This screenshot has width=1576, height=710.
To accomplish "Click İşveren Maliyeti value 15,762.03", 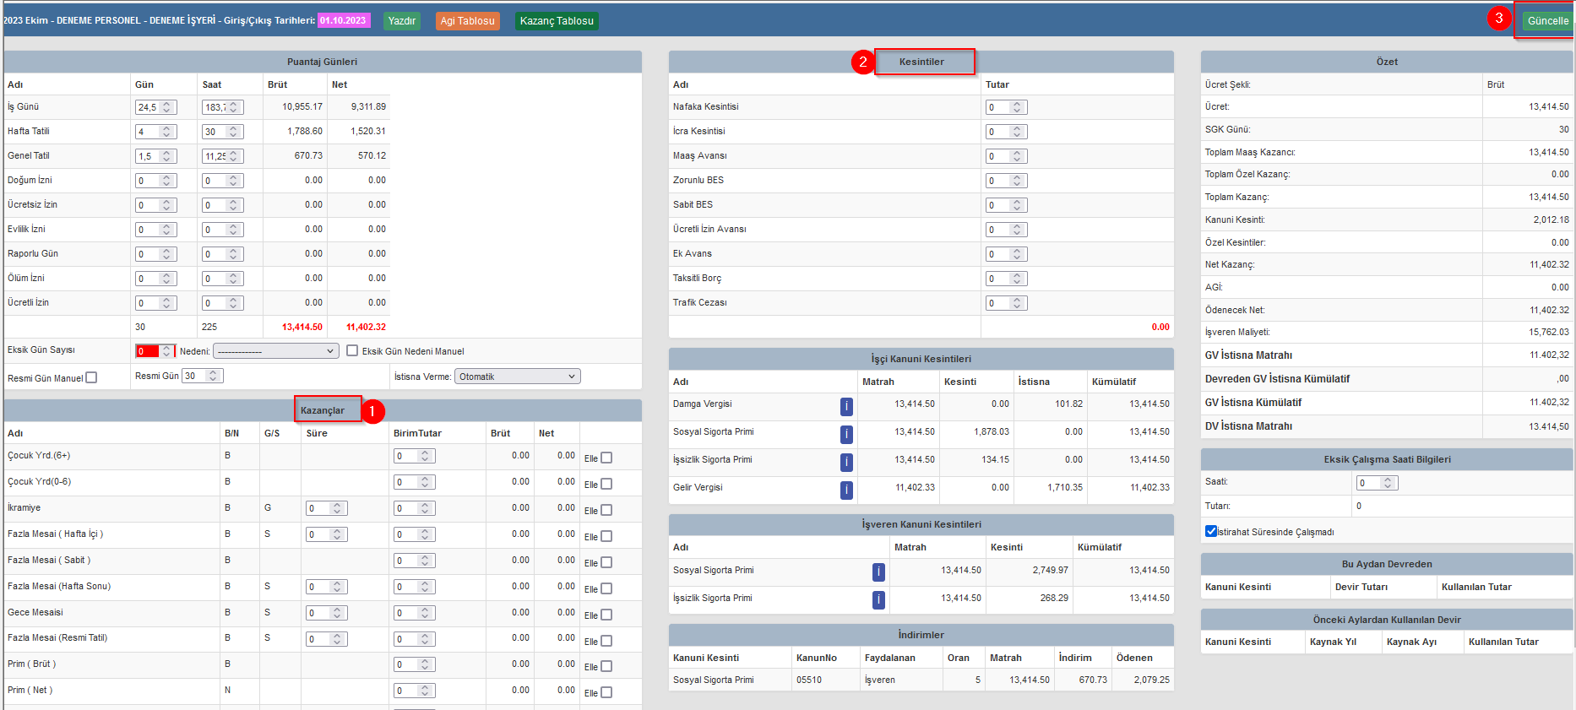I will click(x=1549, y=332).
